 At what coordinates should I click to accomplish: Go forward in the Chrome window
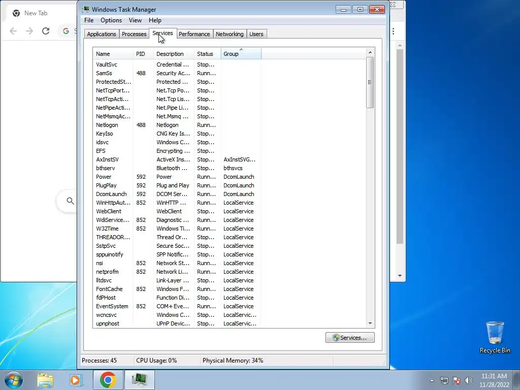coord(29,31)
